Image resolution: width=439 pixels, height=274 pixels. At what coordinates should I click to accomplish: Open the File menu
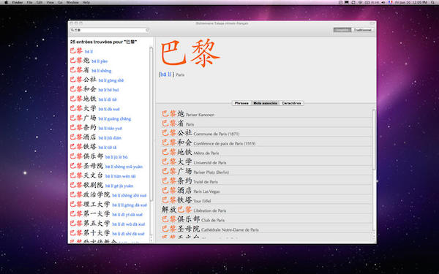pos(29,2)
